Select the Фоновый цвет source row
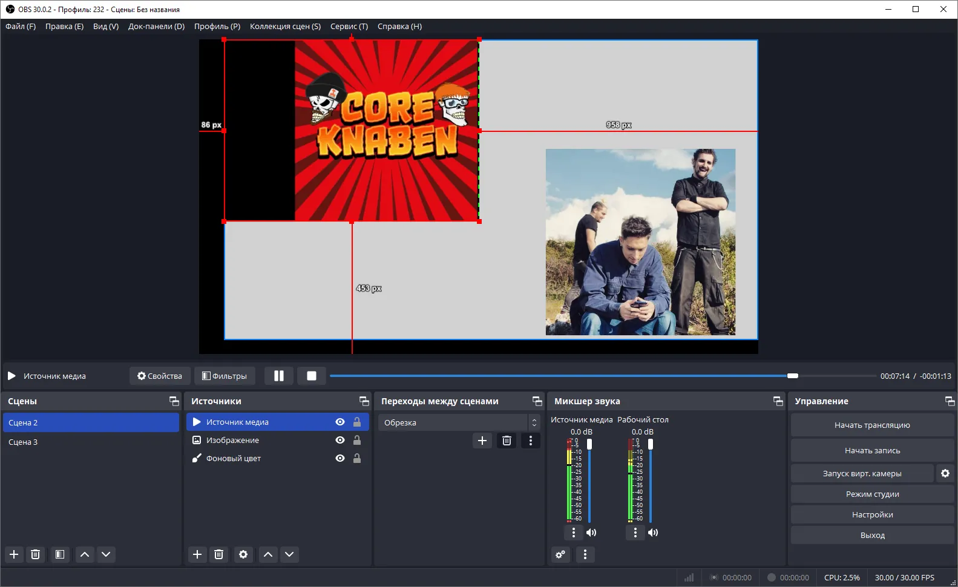The width and height of the screenshot is (958, 587). pos(277,458)
